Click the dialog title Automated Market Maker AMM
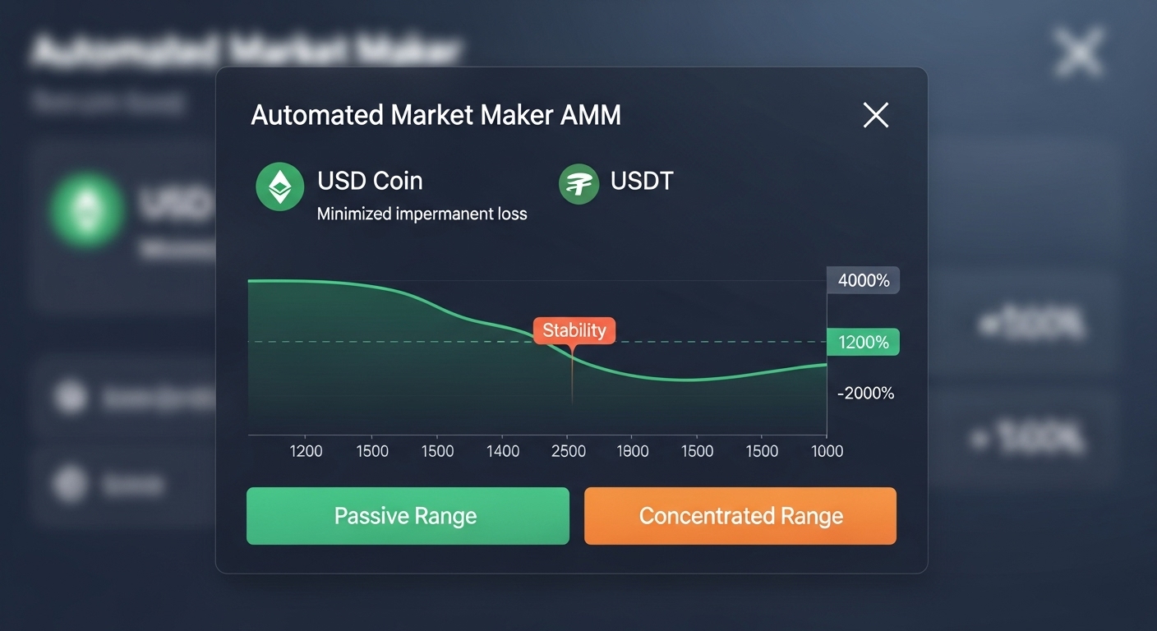Screen dimensions: 1157x631 (x=436, y=115)
